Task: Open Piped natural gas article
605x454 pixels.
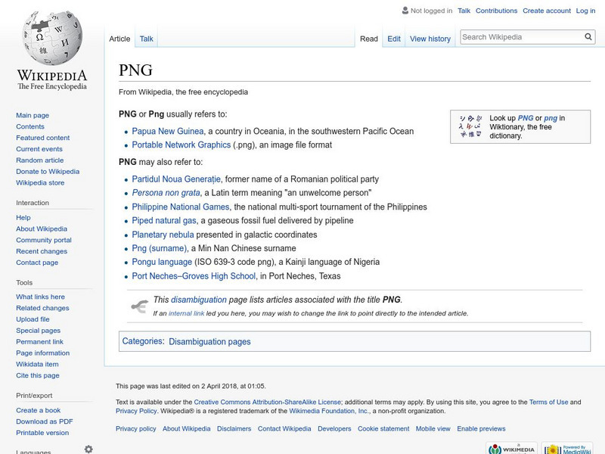Action: [164, 220]
